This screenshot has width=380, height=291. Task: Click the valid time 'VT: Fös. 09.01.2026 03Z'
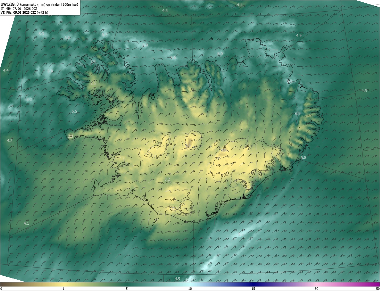point(19,12)
